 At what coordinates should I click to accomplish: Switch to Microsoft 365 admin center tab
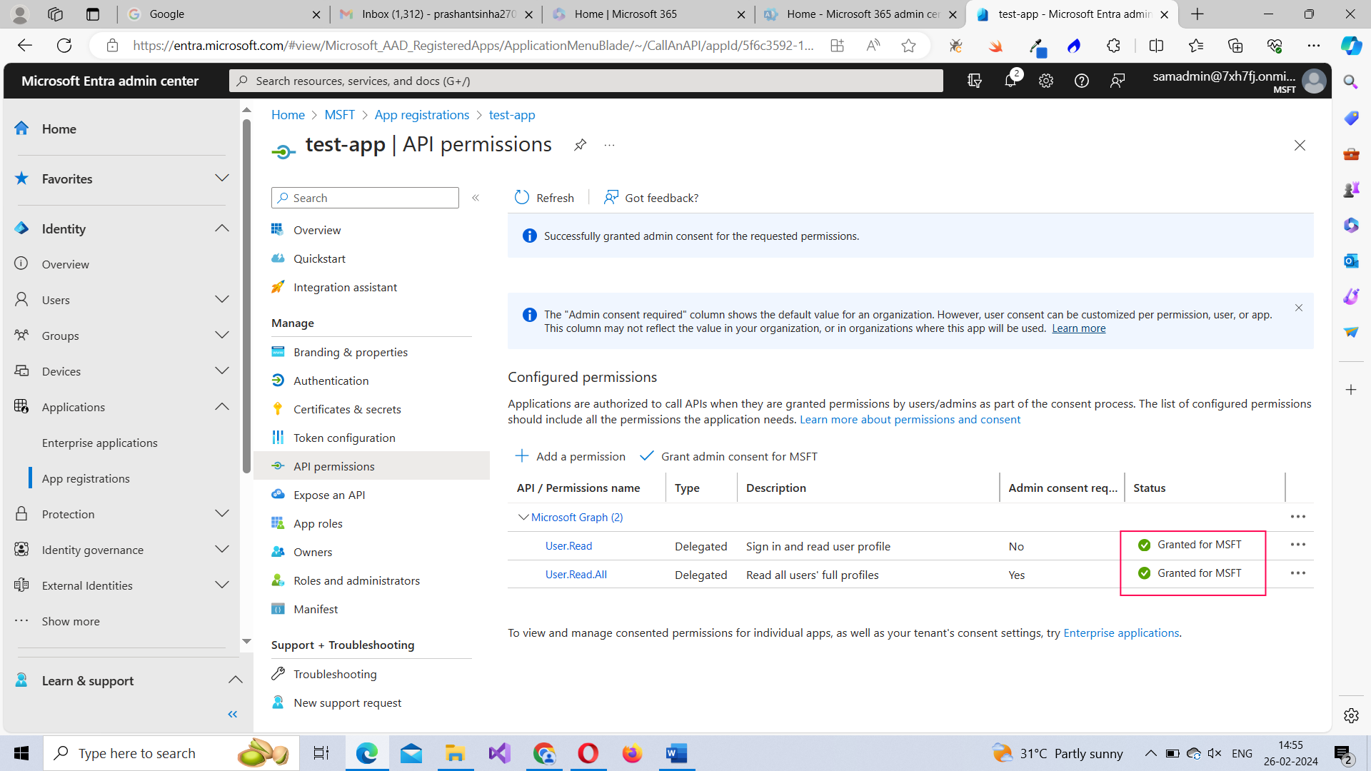point(860,14)
